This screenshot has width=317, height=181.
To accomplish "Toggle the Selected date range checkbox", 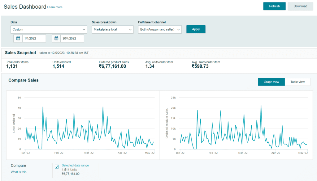I will pyautogui.click(x=57, y=166).
